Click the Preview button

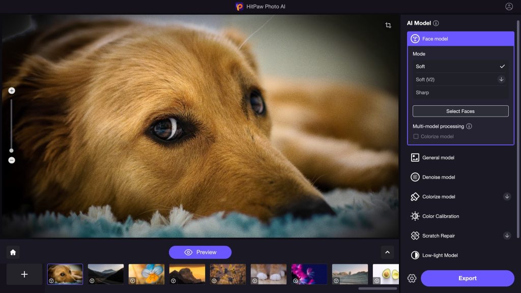(x=200, y=252)
